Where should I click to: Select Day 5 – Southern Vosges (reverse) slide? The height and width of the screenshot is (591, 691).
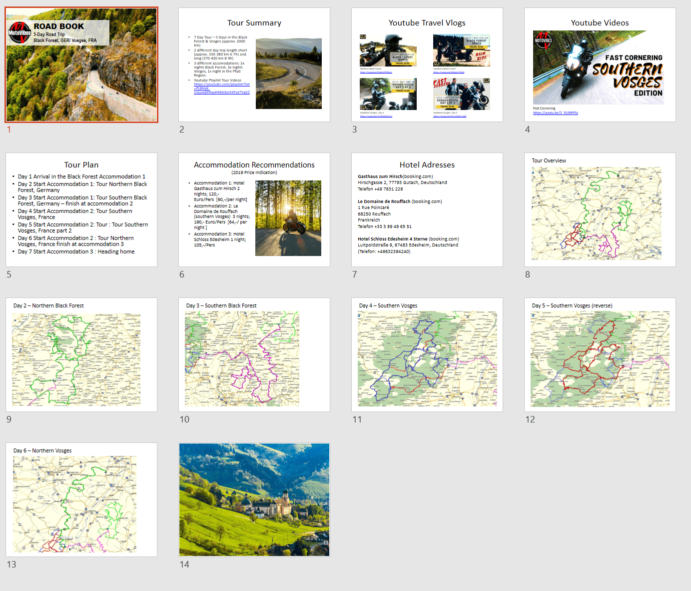pos(600,355)
